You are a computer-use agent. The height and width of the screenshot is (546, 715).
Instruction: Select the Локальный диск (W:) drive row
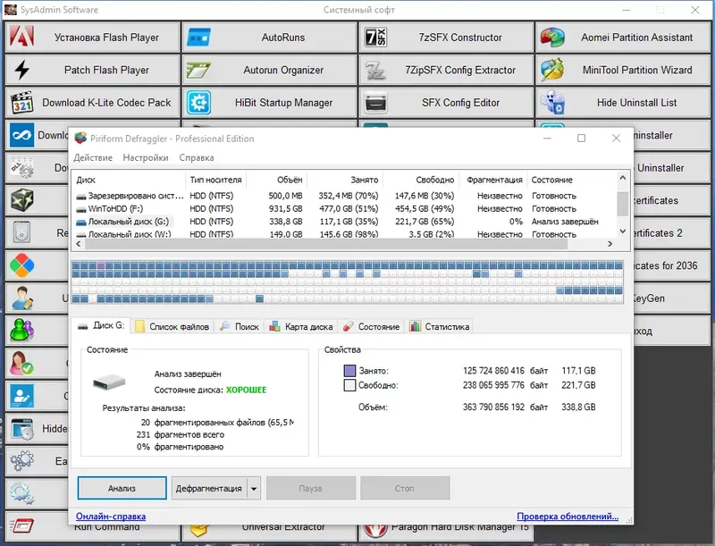click(x=344, y=234)
